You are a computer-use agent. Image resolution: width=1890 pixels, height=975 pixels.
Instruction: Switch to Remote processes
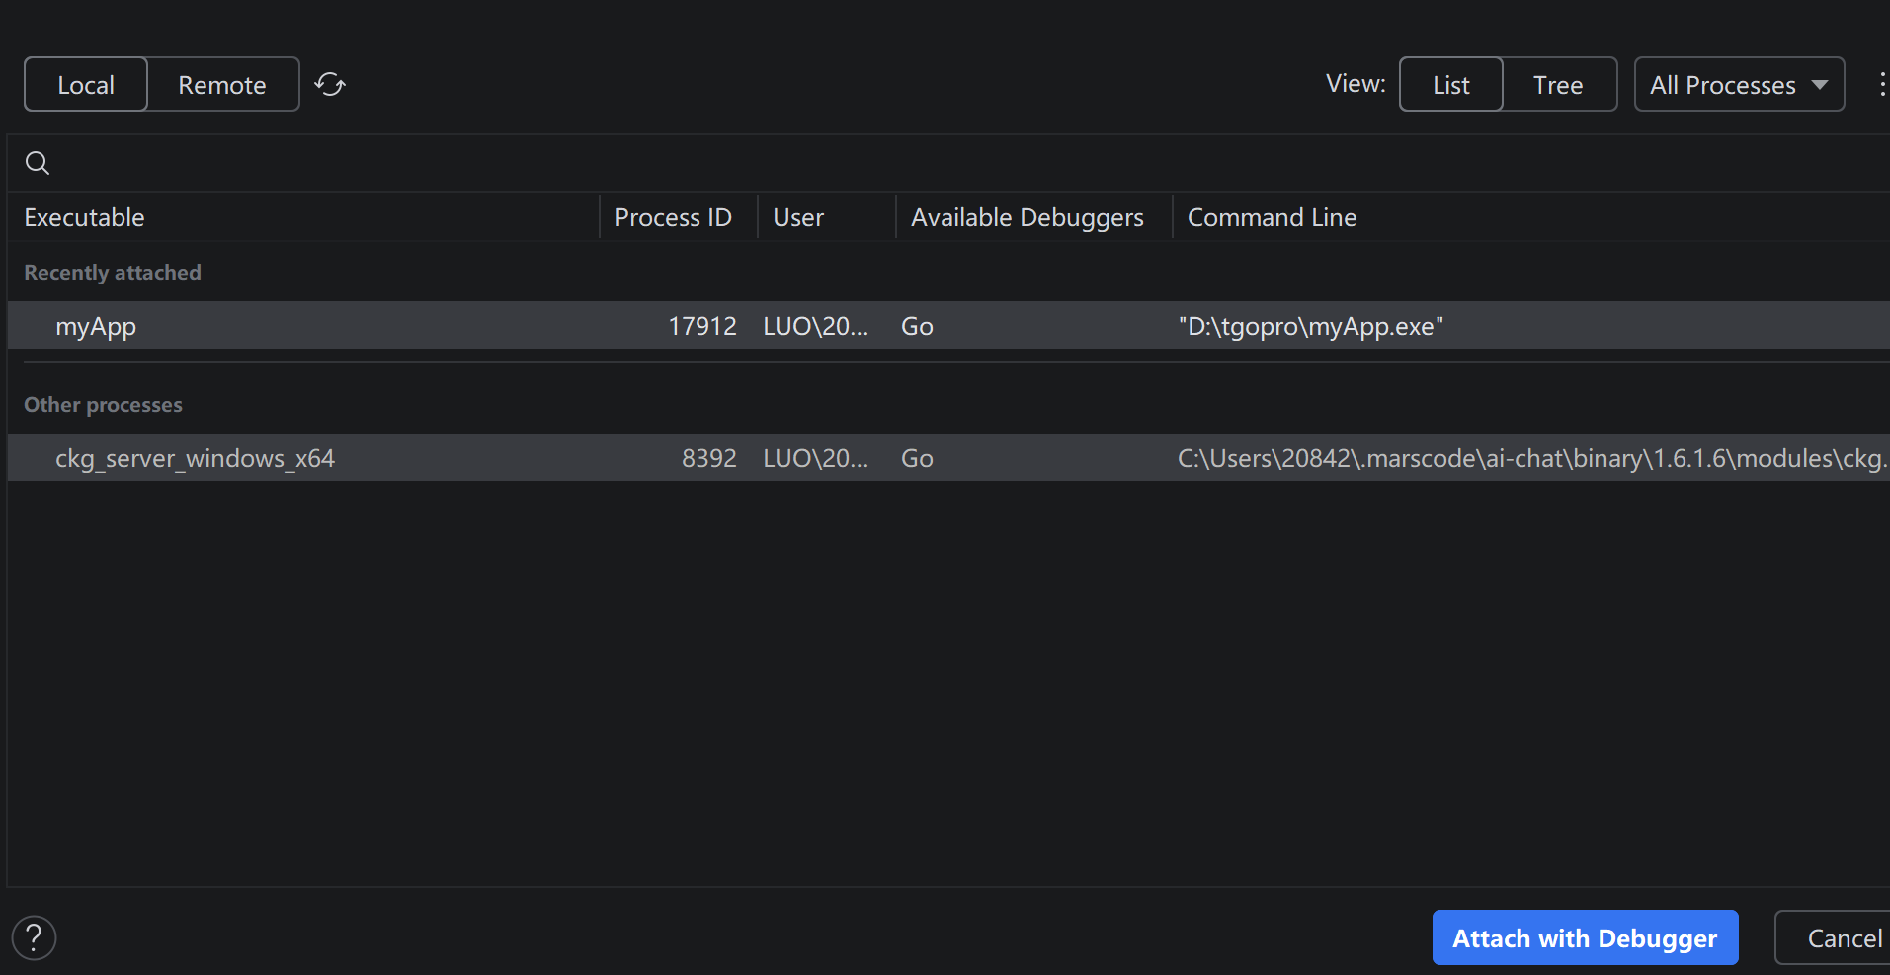(x=222, y=85)
